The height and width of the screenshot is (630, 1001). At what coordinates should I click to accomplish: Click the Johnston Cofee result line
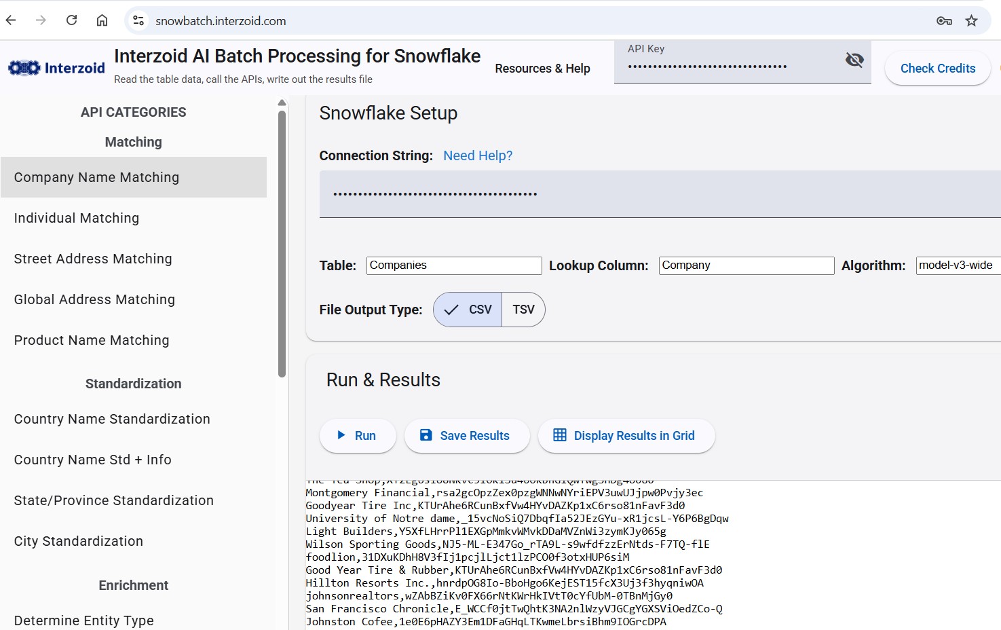[x=486, y=622]
